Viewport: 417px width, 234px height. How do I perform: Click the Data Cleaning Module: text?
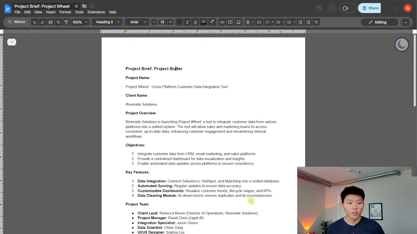coord(157,196)
